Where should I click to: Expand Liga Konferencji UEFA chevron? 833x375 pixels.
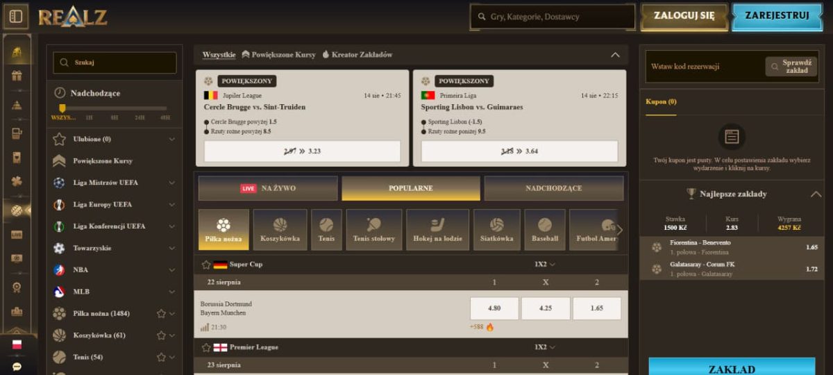point(171,226)
